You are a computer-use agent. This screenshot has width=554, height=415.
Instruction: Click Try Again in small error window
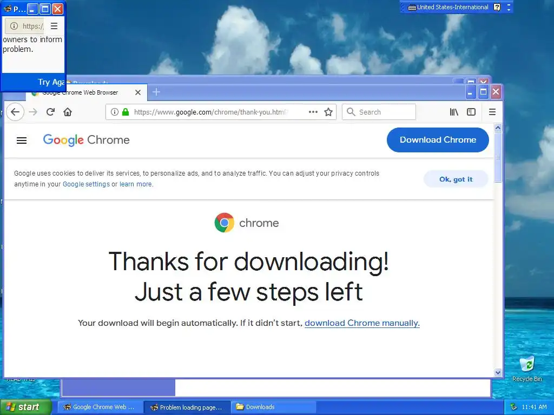(51, 82)
